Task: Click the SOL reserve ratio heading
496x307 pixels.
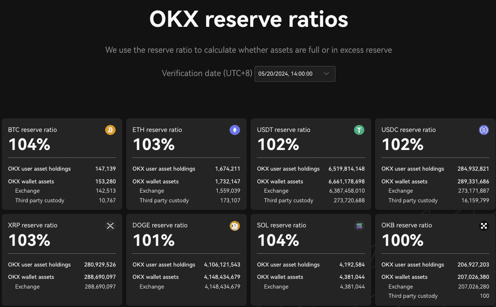Action: [281, 225]
